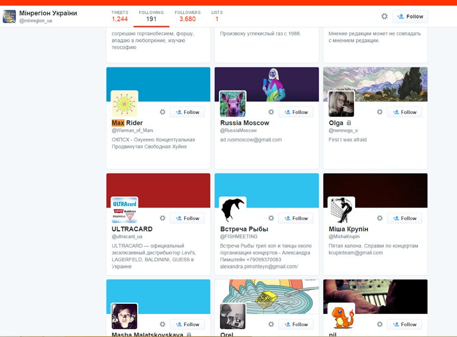Click gear icon on Встреча Рыбы card

coord(271,218)
